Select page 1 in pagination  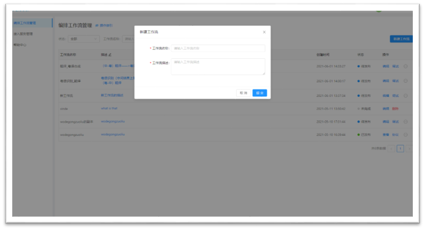click(x=401, y=148)
